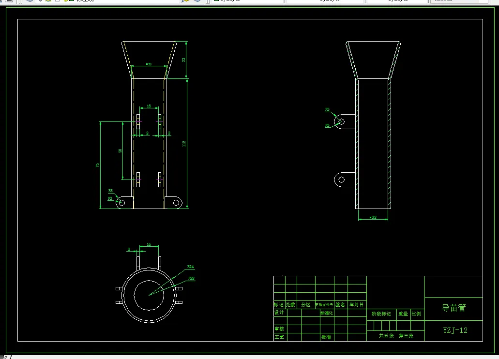
Task: Select the R3 dimension in section view
Action: [x=328, y=125]
